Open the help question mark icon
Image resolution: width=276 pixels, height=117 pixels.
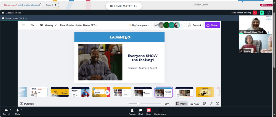[x=217, y=104]
